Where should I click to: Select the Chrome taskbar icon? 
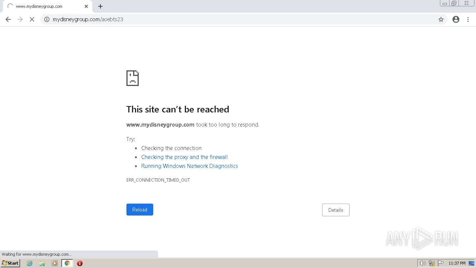click(x=67, y=263)
